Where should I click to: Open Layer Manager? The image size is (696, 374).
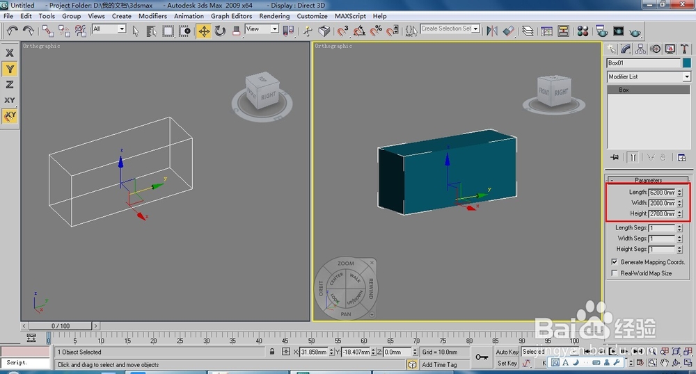[x=528, y=31]
